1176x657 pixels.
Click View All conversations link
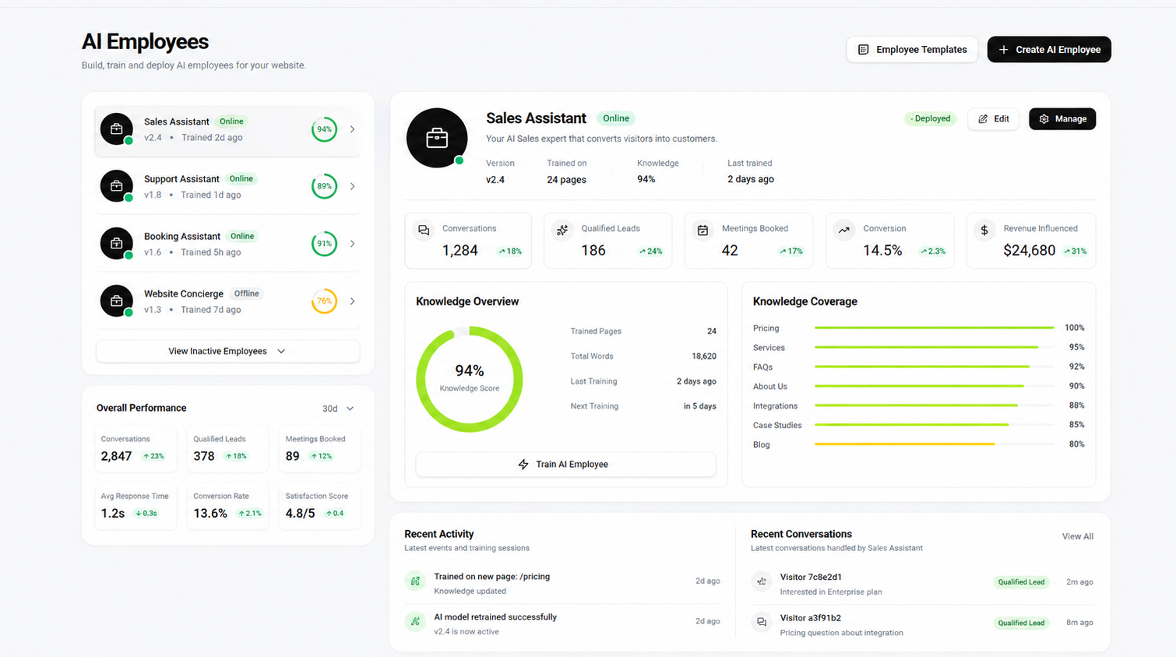click(x=1077, y=536)
